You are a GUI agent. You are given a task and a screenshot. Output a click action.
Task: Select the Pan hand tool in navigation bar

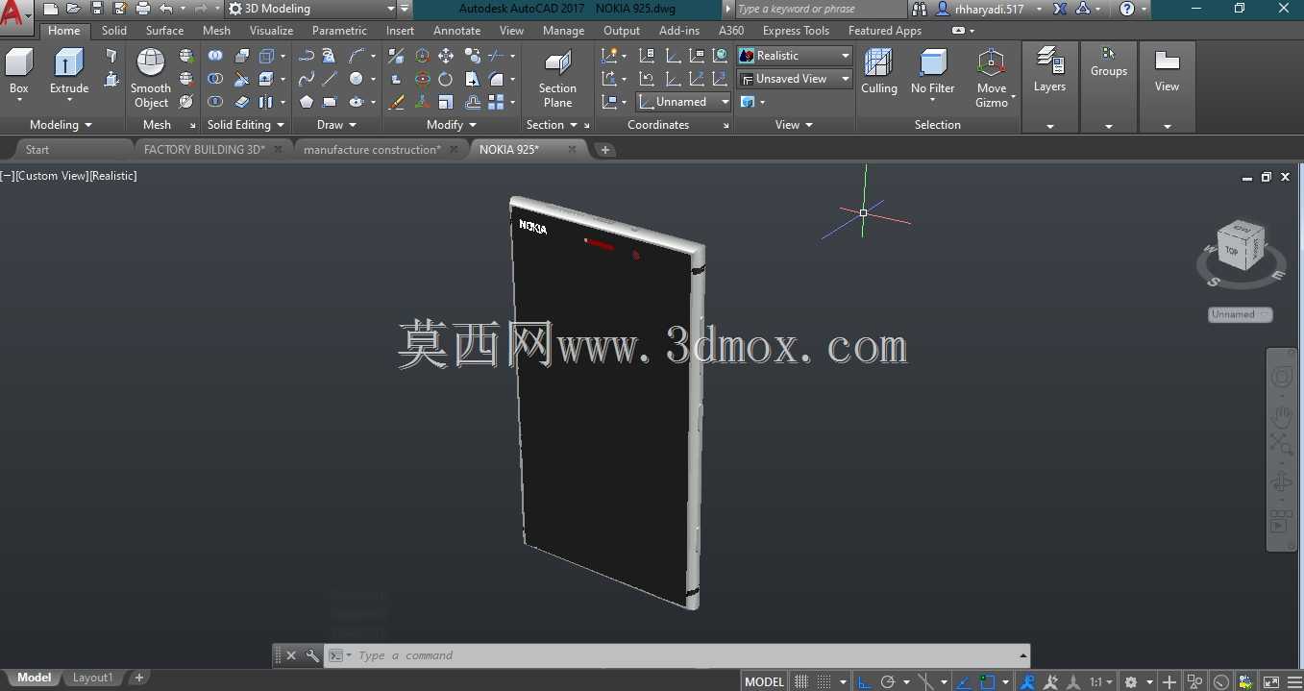tap(1282, 415)
